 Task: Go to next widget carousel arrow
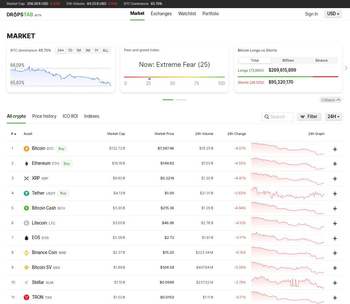click(346, 68)
